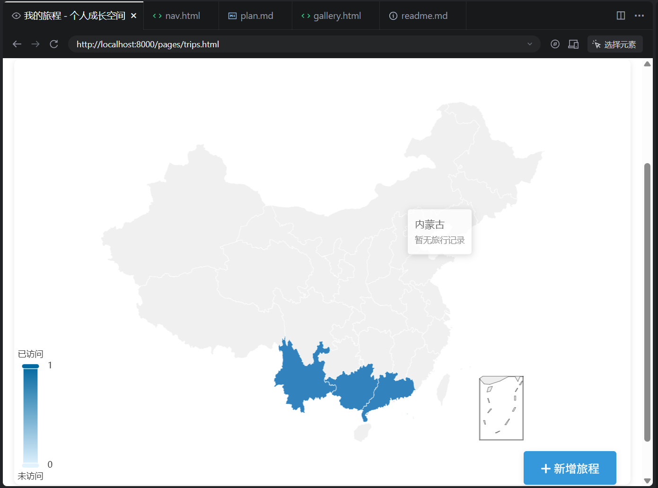658x488 pixels.
Task: Reload the trips page
Action: click(x=54, y=44)
